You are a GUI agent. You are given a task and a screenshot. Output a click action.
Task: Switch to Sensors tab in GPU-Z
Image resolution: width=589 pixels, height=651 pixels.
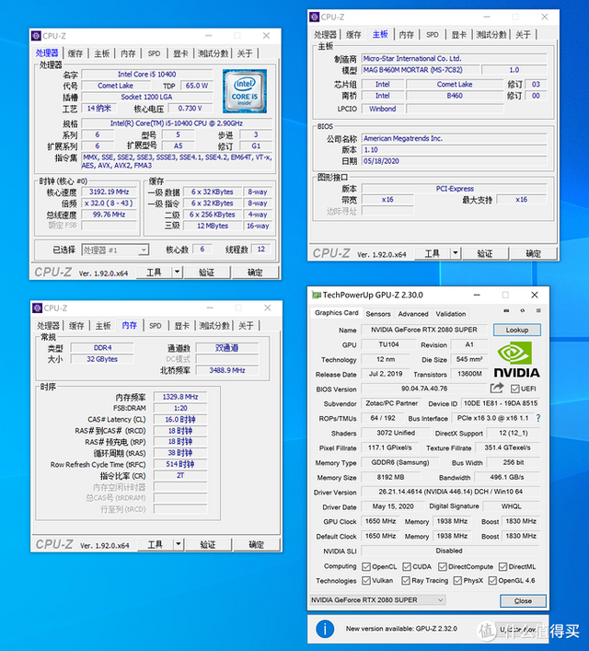[x=378, y=314]
